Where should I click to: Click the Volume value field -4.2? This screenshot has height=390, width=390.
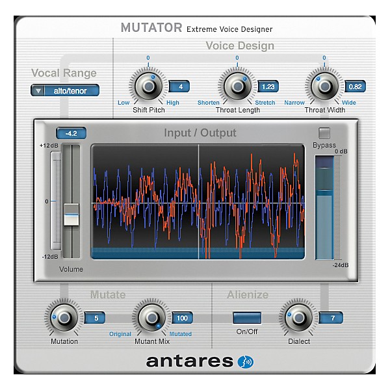click(71, 133)
